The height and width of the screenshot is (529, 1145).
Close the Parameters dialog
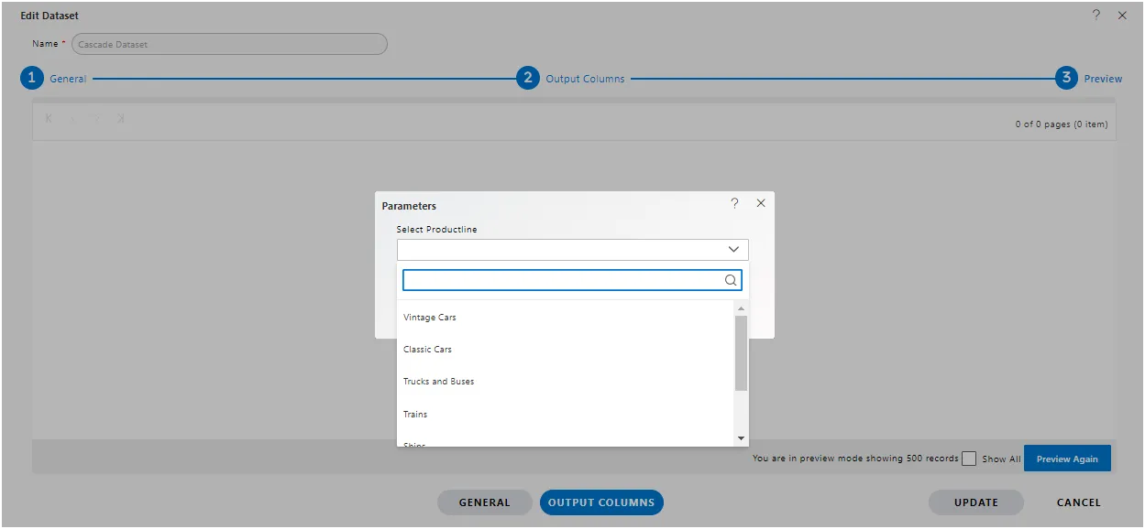click(x=761, y=203)
